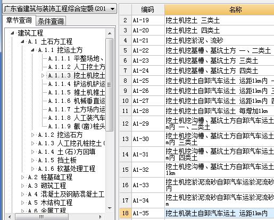
Task: Select A.1.1.4 铲运机铲运 tree item
Action: click(x=77, y=84)
